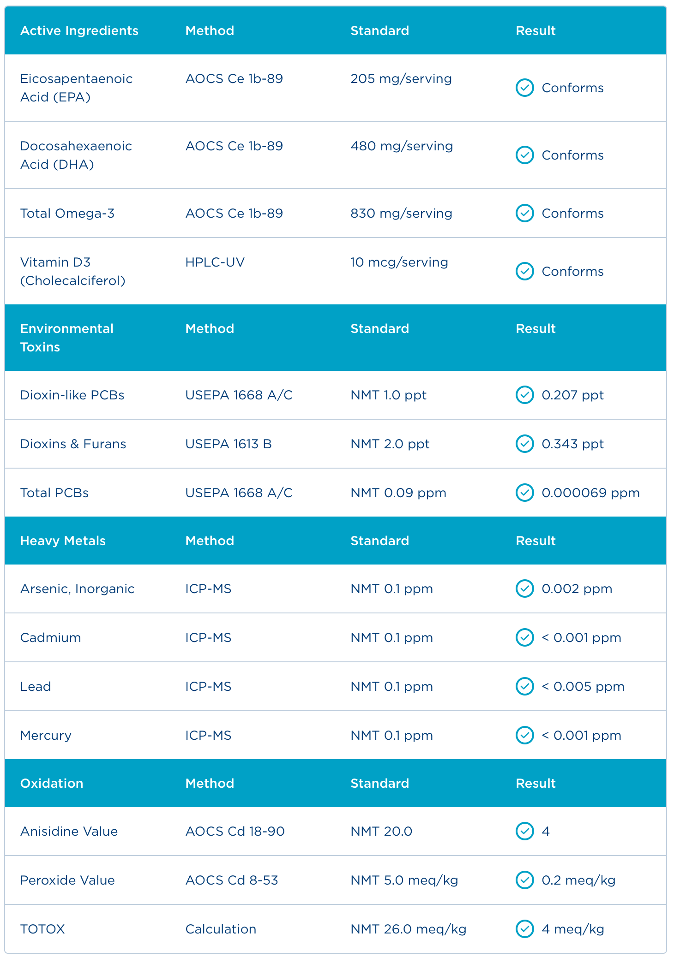Click the Peroxide Value result checkmark
The height and width of the screenshot is (963, 674).
coord(524,880)
